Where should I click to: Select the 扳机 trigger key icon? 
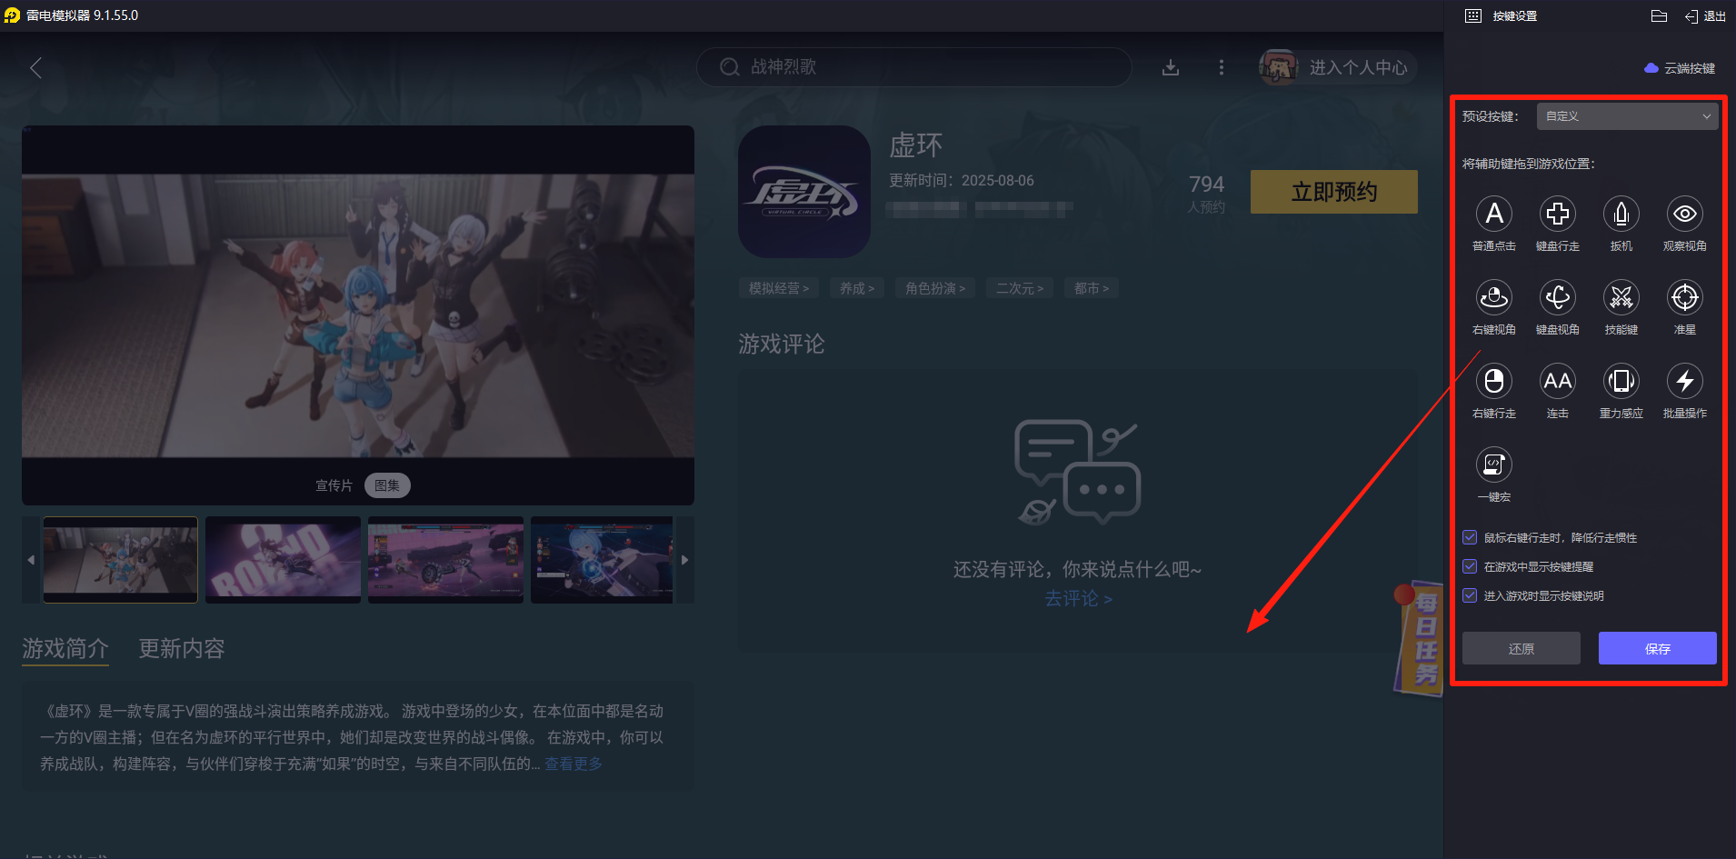point(1621,214)
